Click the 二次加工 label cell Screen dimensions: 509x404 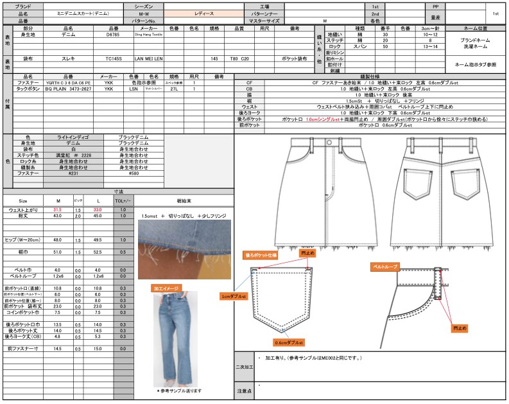[244, 367]
